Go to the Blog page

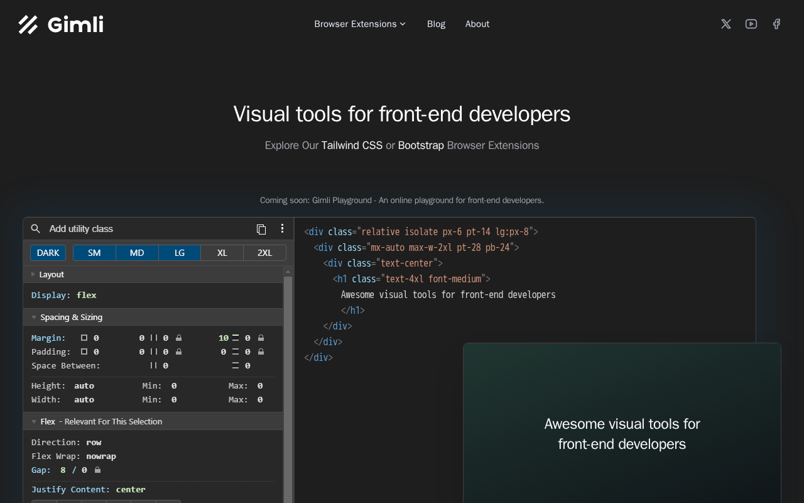click(436, 24)
